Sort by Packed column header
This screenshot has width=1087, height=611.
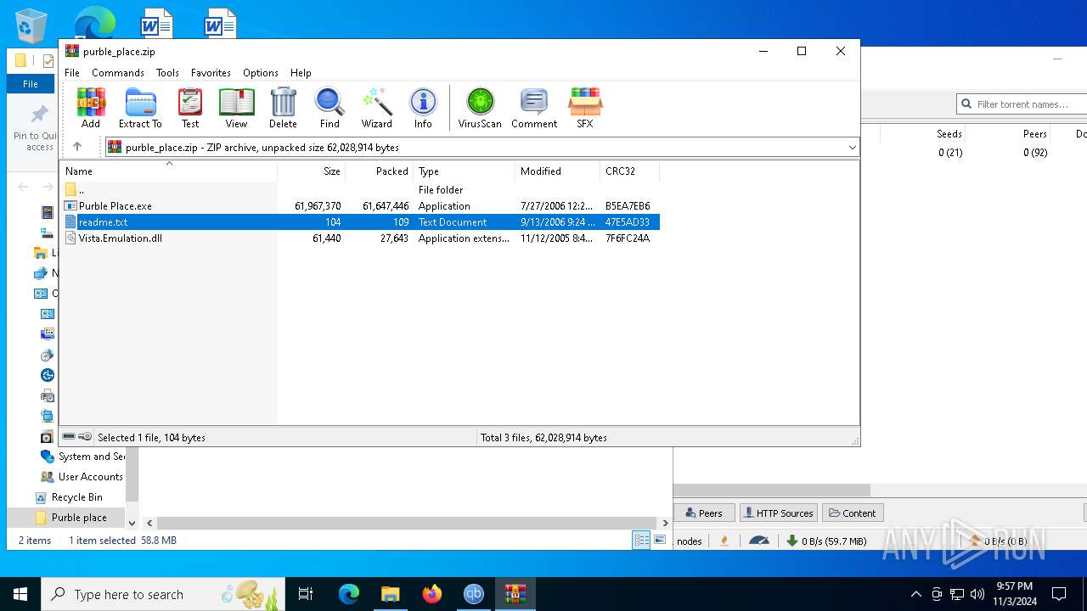(x=379, y=171)
